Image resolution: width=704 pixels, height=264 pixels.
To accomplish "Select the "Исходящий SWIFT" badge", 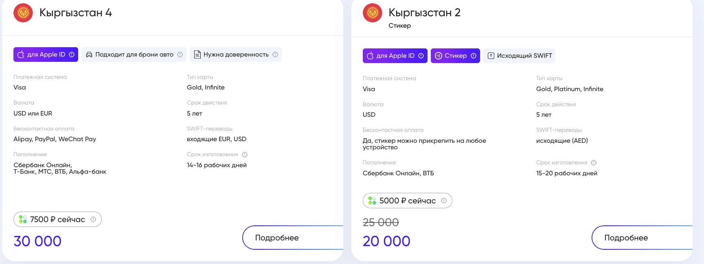I will (x=519, y=56).
